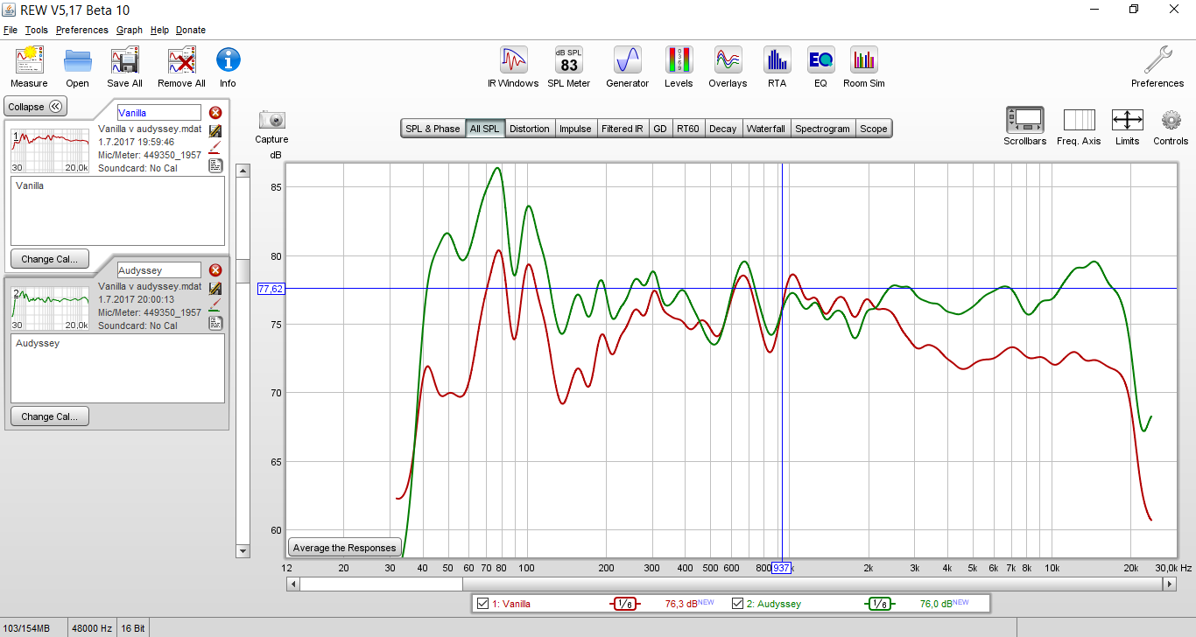Click Vanilla 1/6 smoothing legend swatch
Screen dimensions: 1196x637
[x=625, y=604]
